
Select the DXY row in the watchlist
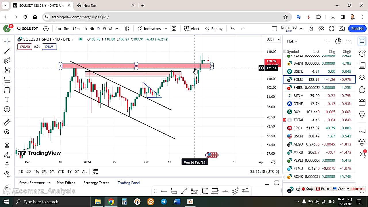tap(319, 112)
